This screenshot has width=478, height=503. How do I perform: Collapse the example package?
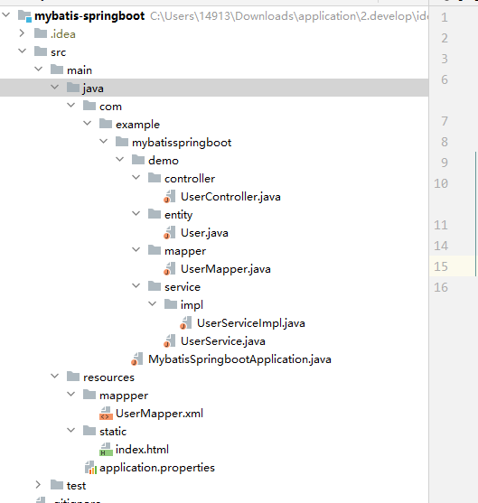(88, 123)
